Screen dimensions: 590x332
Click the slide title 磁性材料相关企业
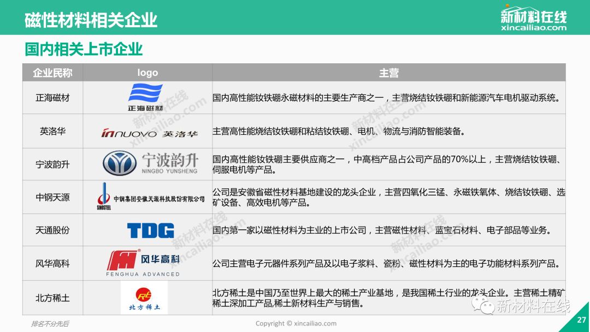(91, 20)
